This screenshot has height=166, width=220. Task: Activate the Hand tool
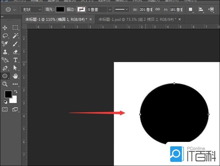click(15, 76)
